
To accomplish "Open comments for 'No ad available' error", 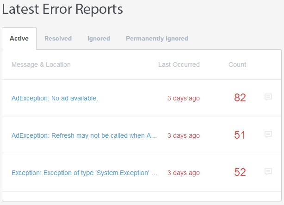I will coord(268,97).
